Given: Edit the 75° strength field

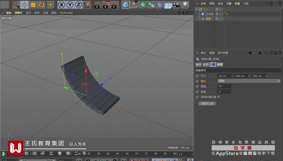Looking at the screenshot, I should point(225,86).
